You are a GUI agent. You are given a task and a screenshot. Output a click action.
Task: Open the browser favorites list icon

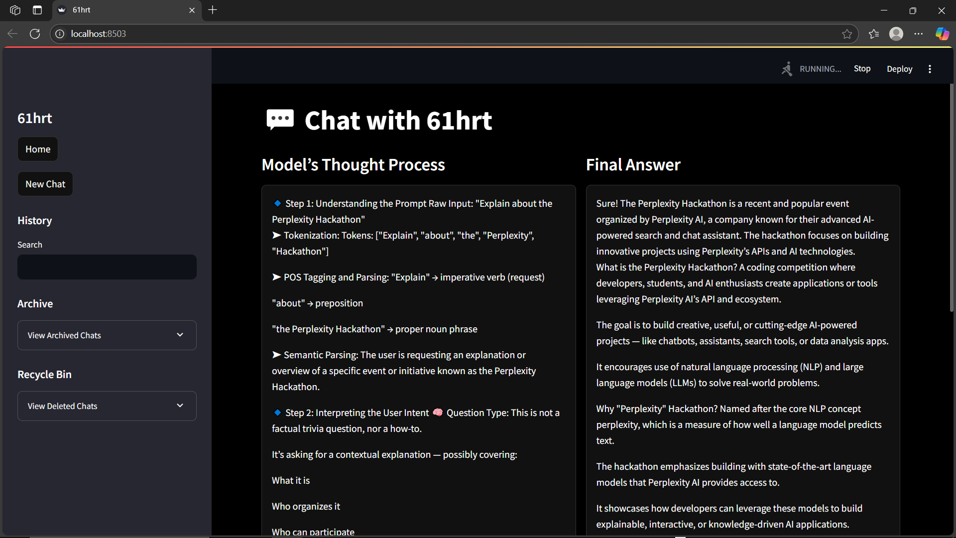point(874,34)
